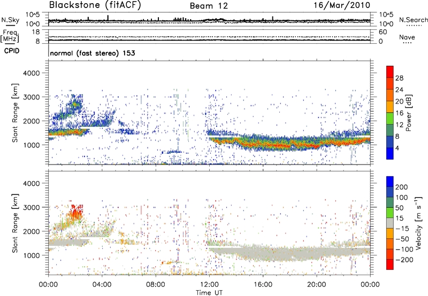Click velocity panel 'Slant Range [km]' label

tap(15, 223)
